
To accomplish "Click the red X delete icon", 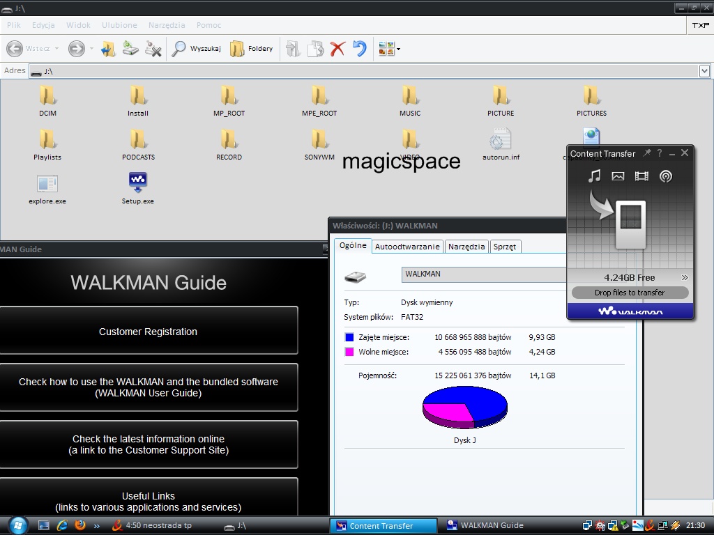I will click(337, 49).
